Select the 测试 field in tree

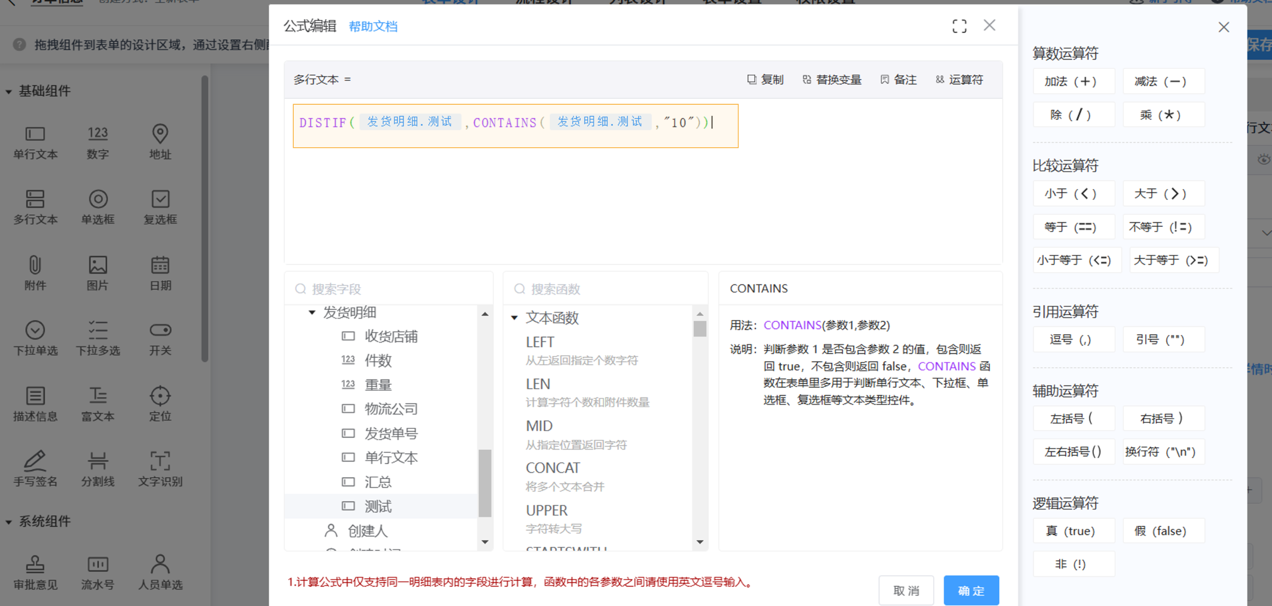tap(382, 506)
